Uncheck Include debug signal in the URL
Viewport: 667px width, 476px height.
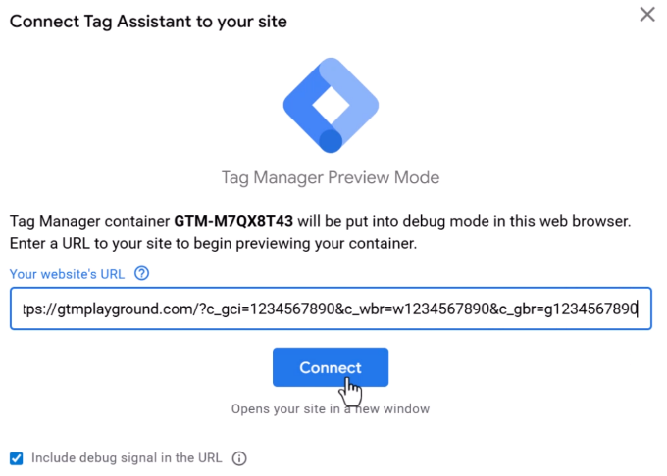pyautogui.click(x=16, y=458)
